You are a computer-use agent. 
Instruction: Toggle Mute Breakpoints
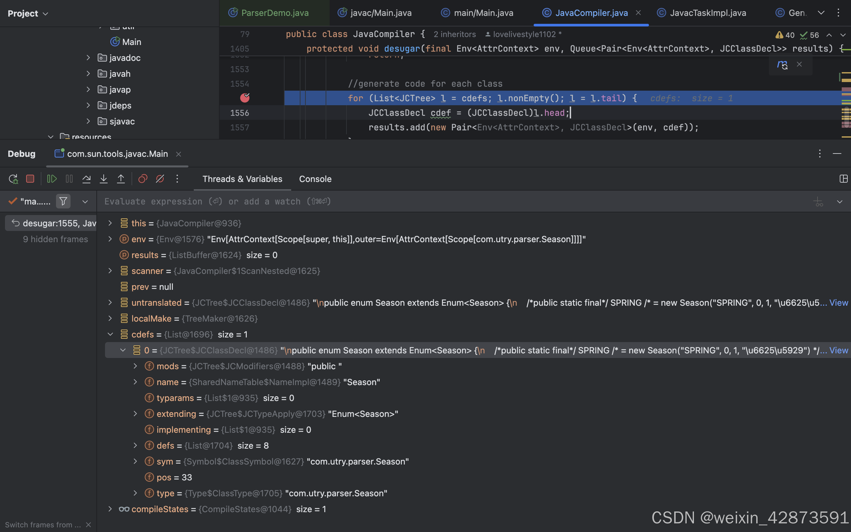[x=160, y=179]
